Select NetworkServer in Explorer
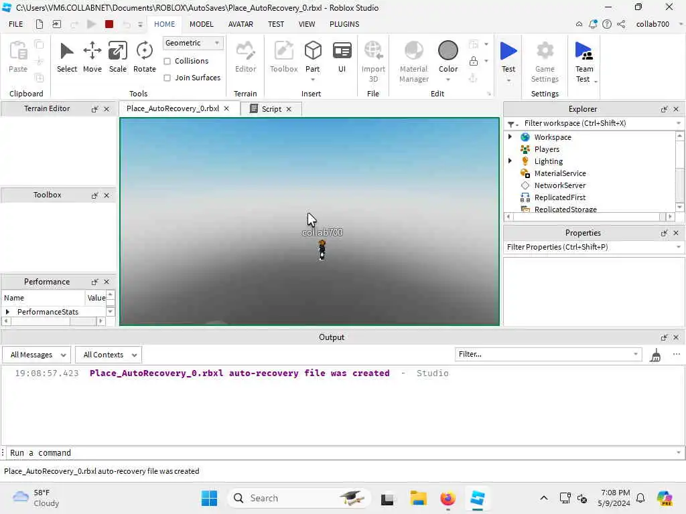The width and height of the screenshot is (686, 514). (x=559, y=185)
